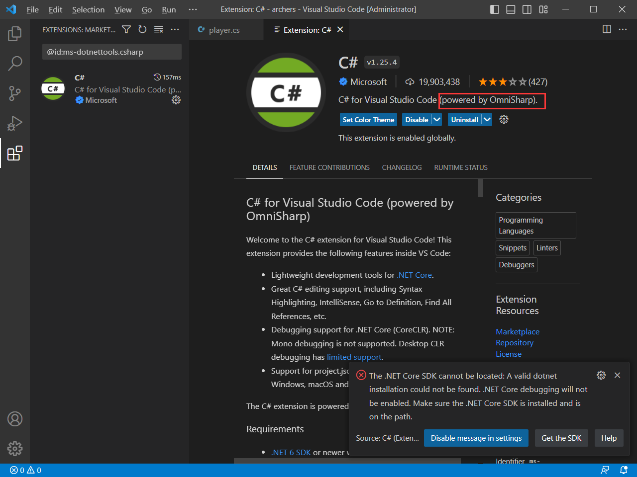Clear extensions search results icon

pos(159,30)
